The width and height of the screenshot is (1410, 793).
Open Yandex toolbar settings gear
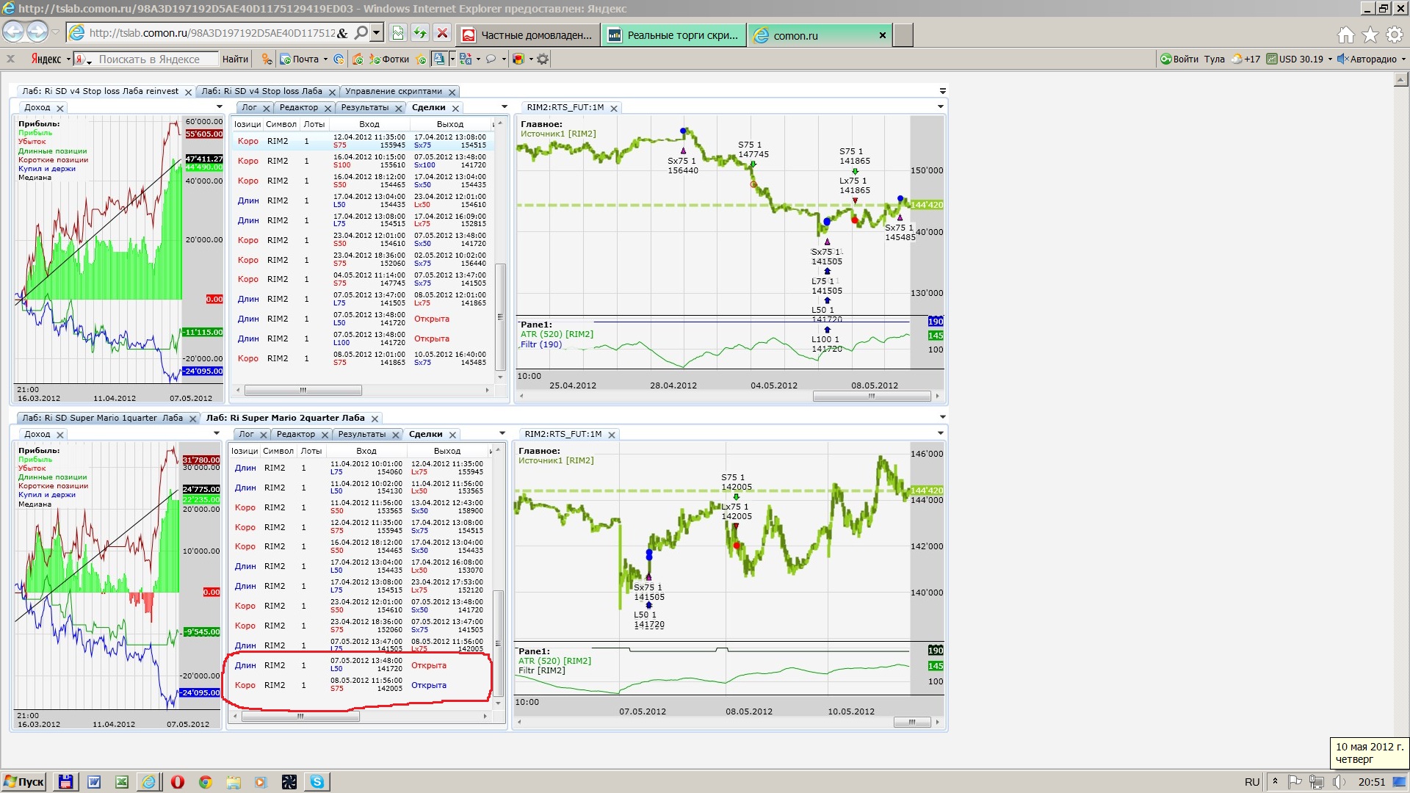pos(543,59)
